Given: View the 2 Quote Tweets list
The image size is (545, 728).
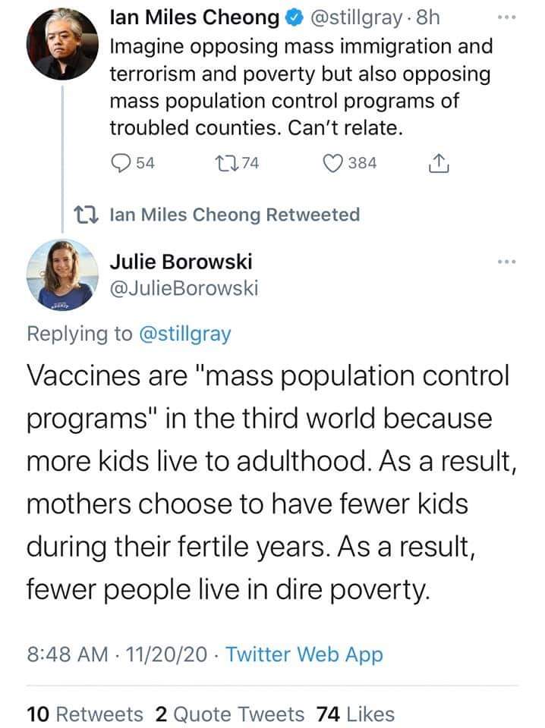Looking at the screenshot, I should pos(230,714).
